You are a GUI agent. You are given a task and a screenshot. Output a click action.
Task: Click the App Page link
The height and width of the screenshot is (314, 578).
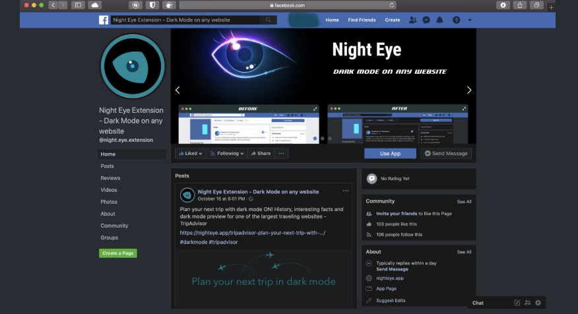[386, 288]
